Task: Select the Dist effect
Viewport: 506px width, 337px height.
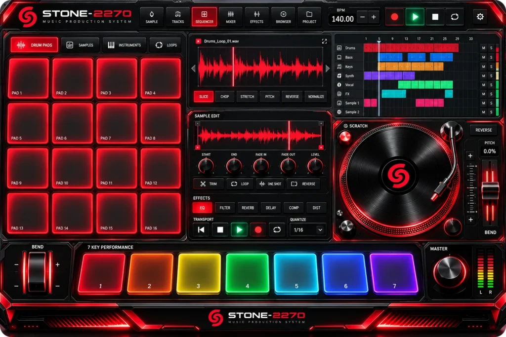Action: (316, 208)
